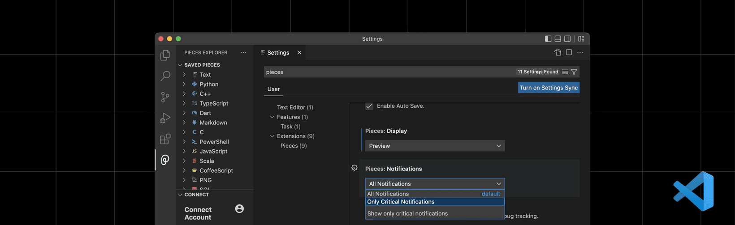Image resolution: width=735 pixels, height=225 pixels.
Task: Open the Notifications setting gear menu
Action: (x=354, y=168)
